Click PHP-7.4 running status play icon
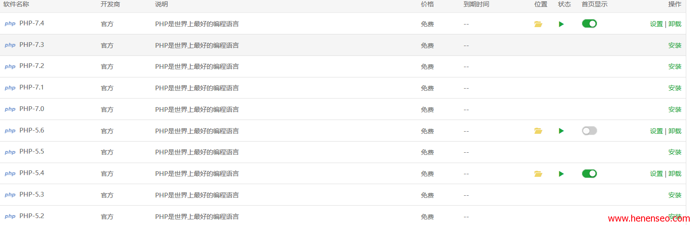 point(561,24)
